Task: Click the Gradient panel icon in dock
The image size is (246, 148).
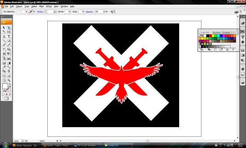Action: point(243,55)
